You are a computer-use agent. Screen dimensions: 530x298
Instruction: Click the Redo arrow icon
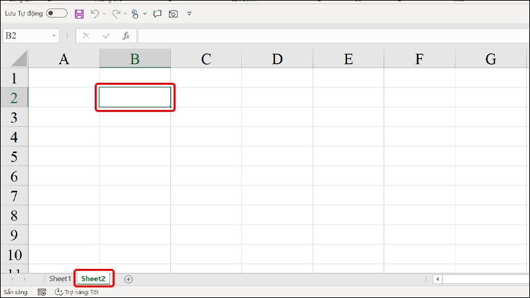[x=116, y=13]
